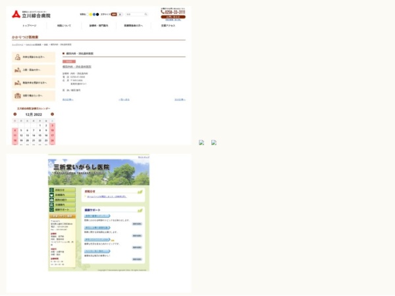Select date 1 in December calendar

coord(39,126)
